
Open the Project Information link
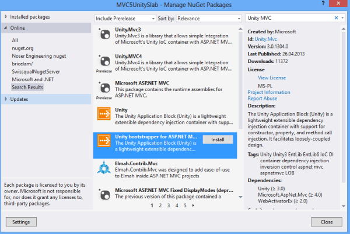(x=269, y=92)
